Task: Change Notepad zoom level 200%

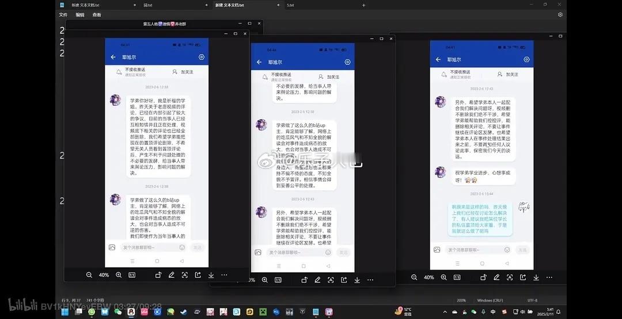Action: click(461, 301)
